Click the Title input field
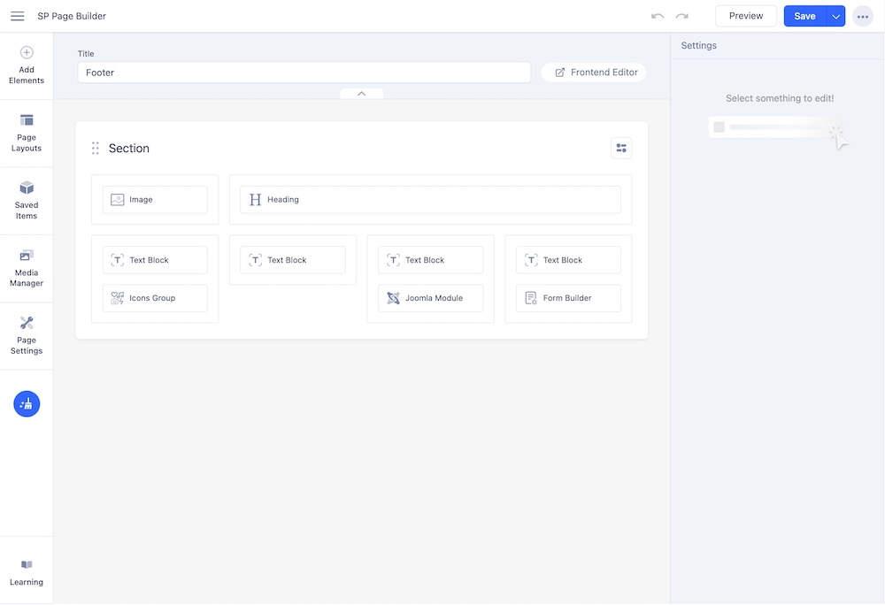885x605 pixels. point(304,73)
